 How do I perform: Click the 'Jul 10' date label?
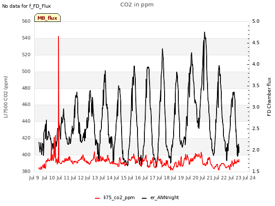(x=49, y=178)
